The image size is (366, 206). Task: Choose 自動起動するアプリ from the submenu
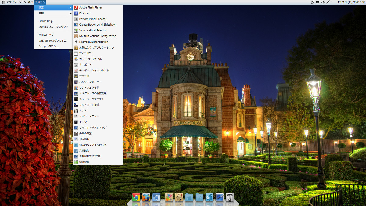98,156
